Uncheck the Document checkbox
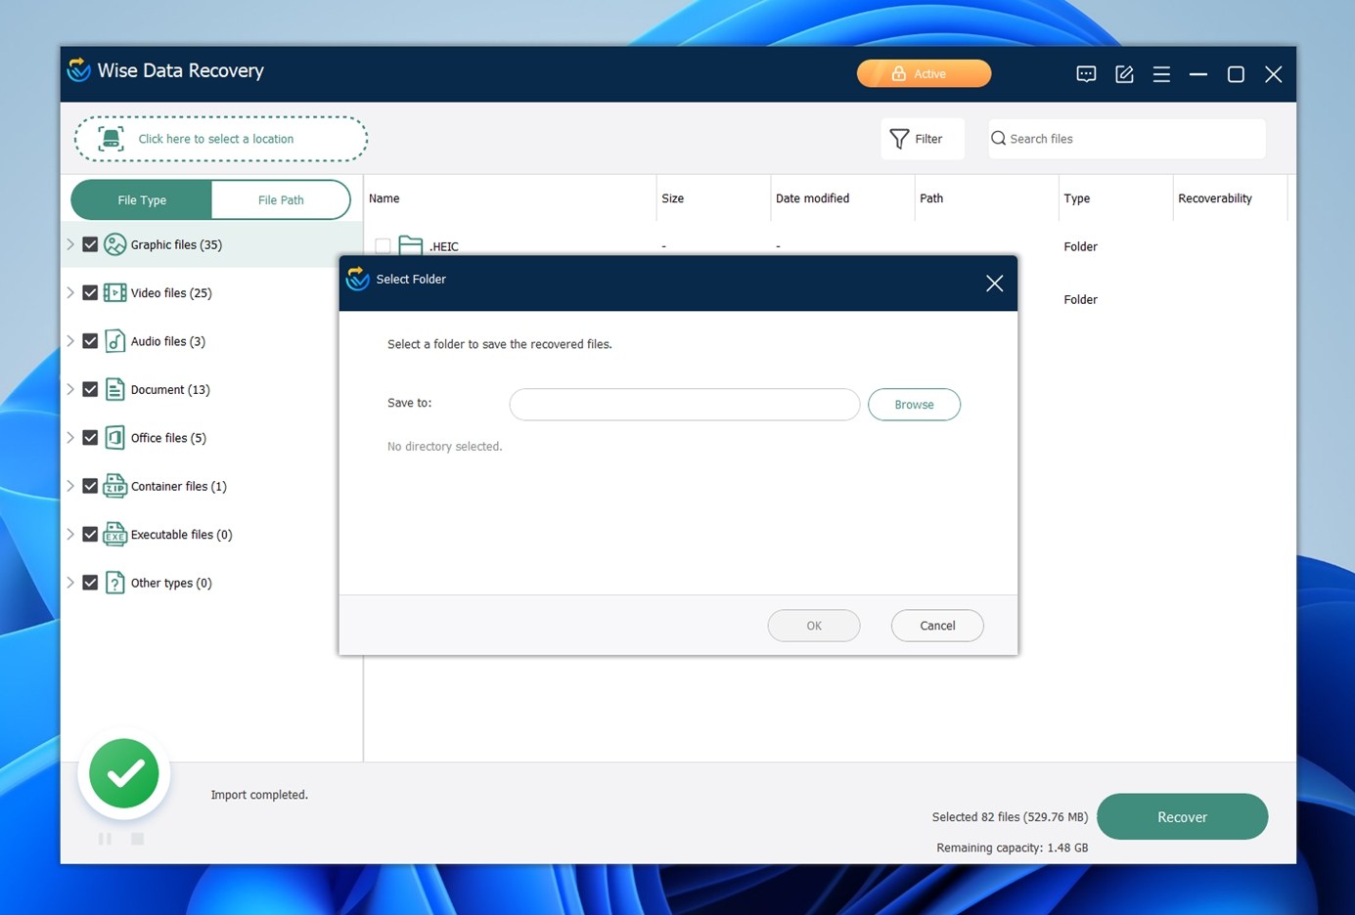The image size is (1355, 915). 90,389
